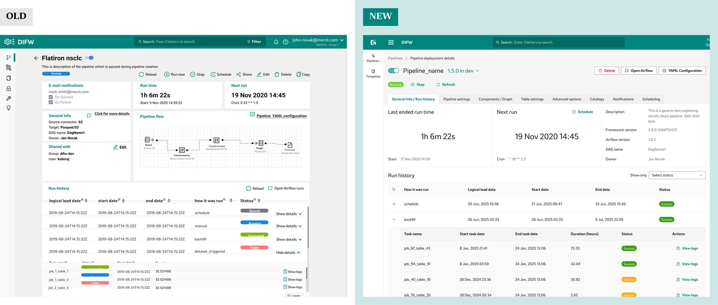Viewport: 718px width, 305px height.
Task: Click the Pipelines breadcrumb link
Action: click(x=395, y=58)
